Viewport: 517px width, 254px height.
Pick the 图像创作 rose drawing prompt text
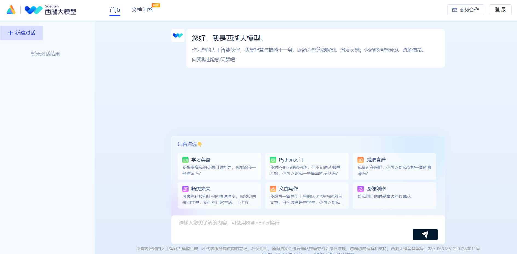click(384, 197)
